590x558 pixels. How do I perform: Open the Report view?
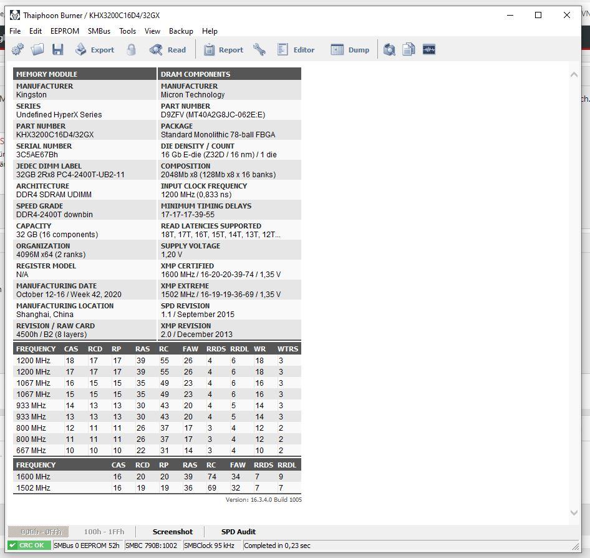pyautogui.click(x=223, y=49)
